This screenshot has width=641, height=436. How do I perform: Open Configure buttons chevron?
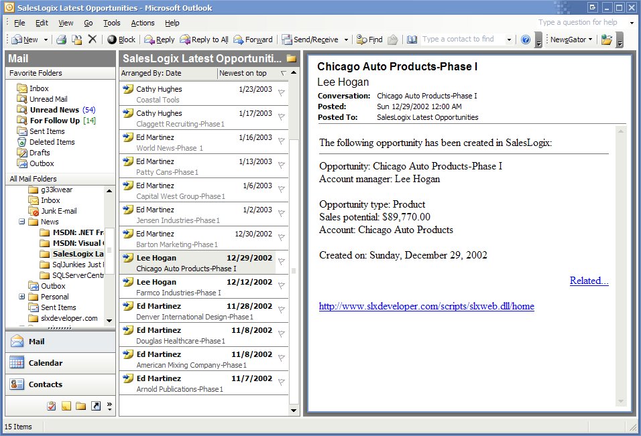pos(109,406)
